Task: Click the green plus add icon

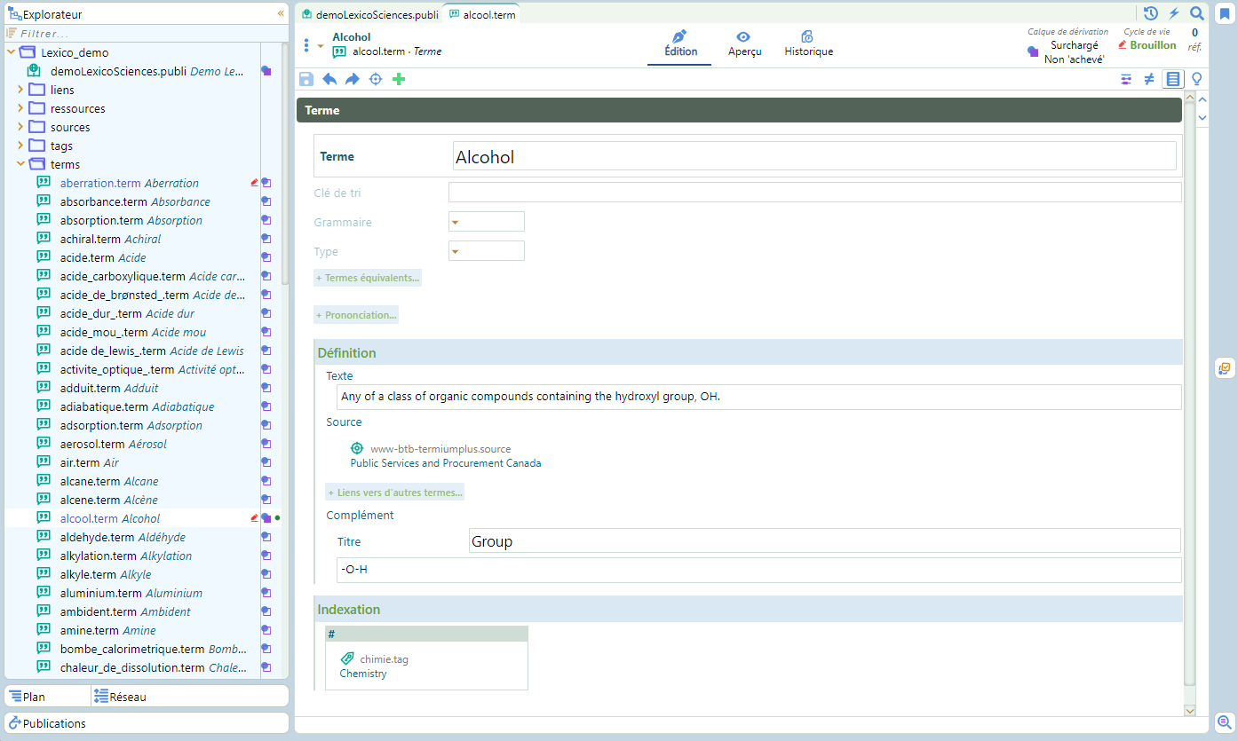Action: [399, 79]
